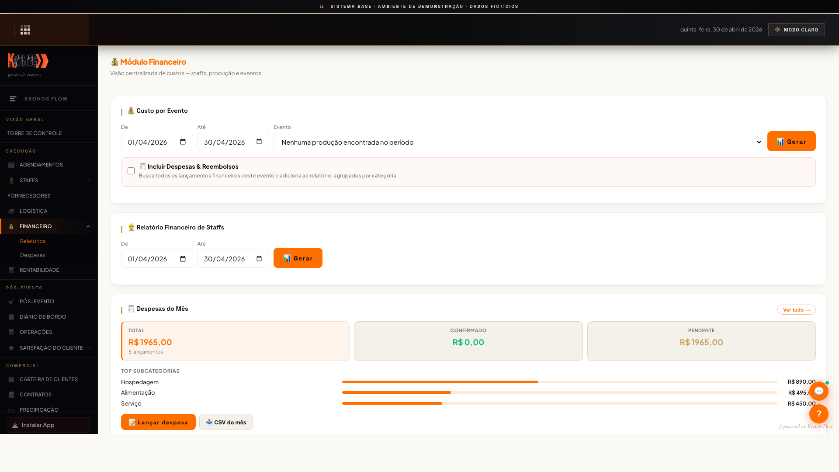Click Lançar despesa button
839x472 pixels.
158,422
